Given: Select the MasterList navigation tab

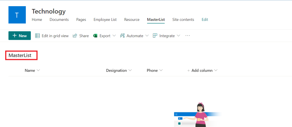Looking at the screenshot, I should (x=156, y=20).
